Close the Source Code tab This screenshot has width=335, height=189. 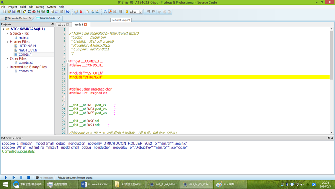point(59,18)
